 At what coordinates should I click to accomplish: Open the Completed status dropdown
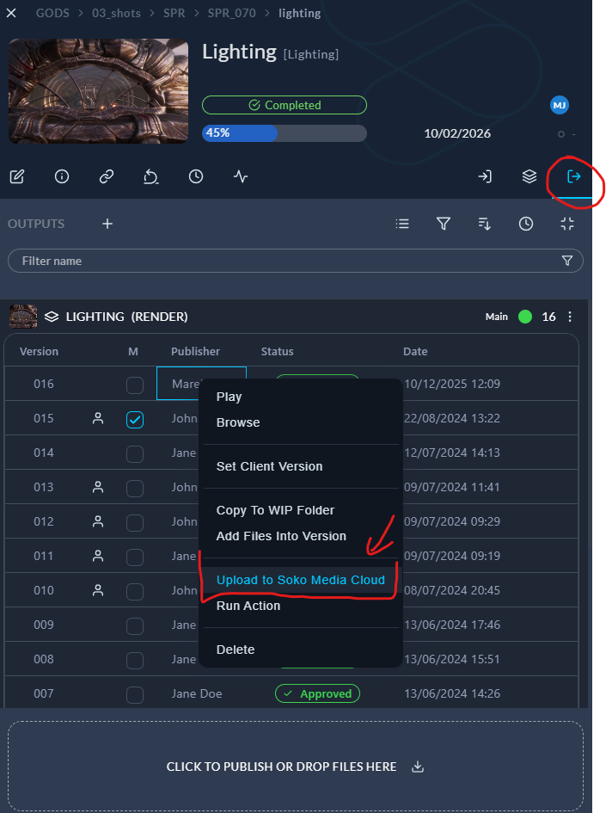click(x=285, y=105)
